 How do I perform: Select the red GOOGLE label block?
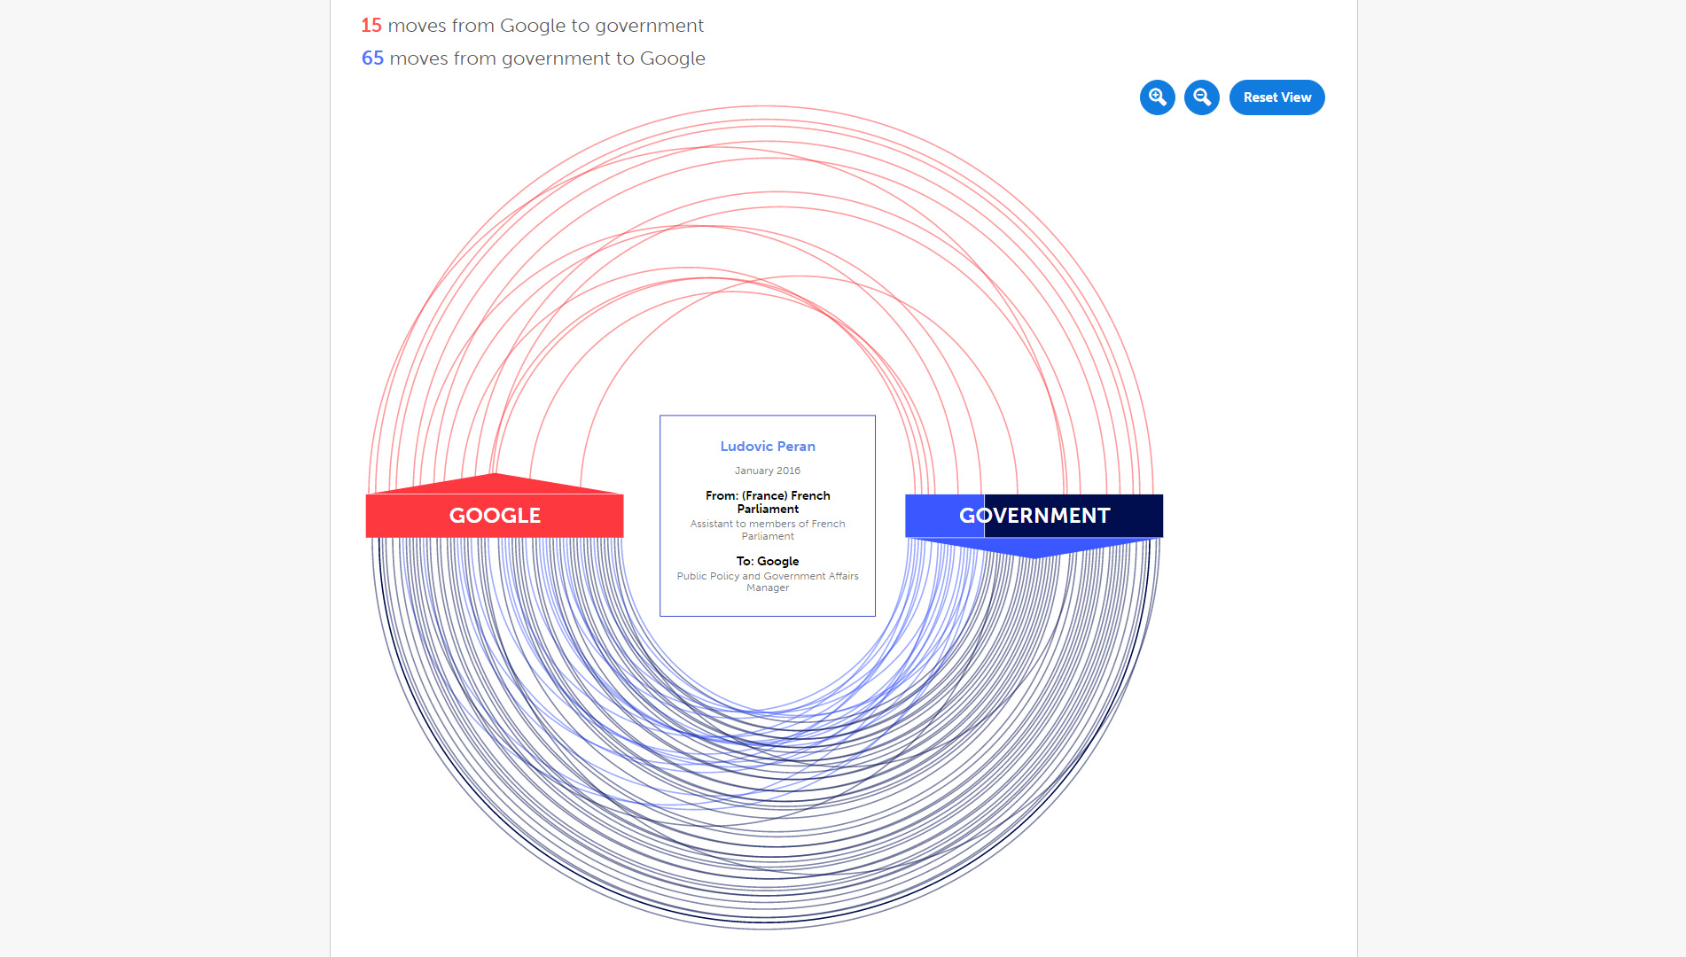point(495,516)
